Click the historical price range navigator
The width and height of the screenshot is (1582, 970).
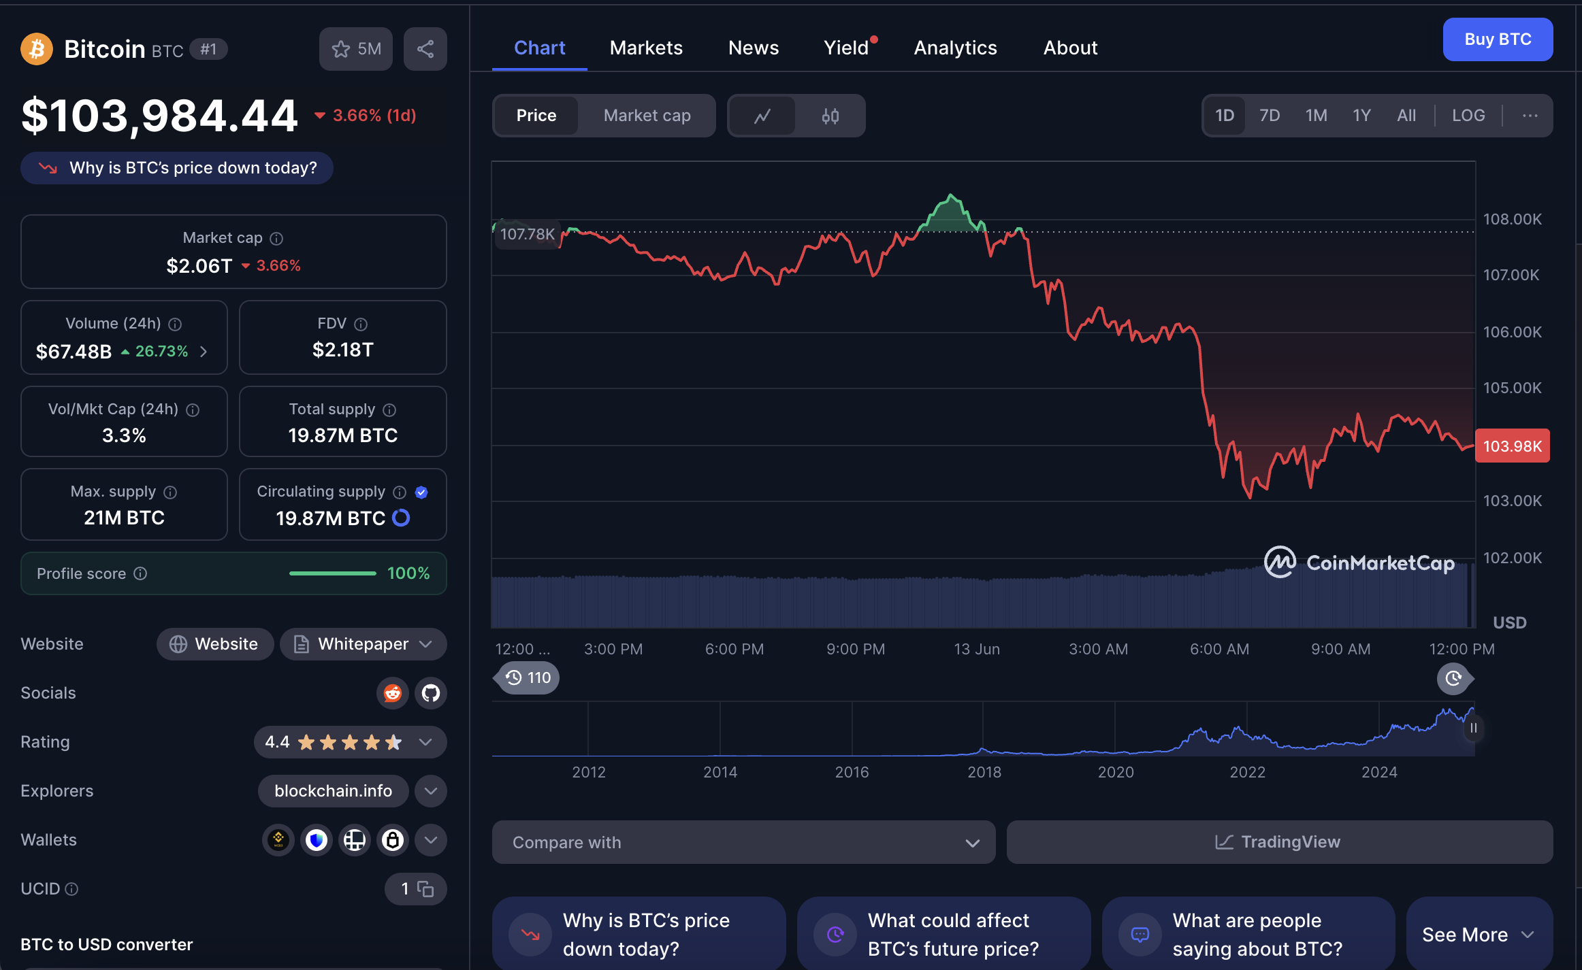click(983, 729)
